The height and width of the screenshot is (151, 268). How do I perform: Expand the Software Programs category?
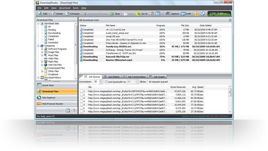[x=42, y=49]
